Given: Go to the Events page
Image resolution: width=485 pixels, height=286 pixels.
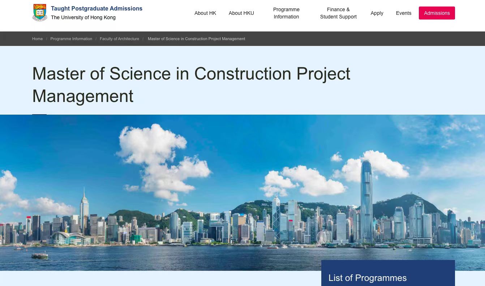Looking at the screenshot, I should (x=403, y=13).
